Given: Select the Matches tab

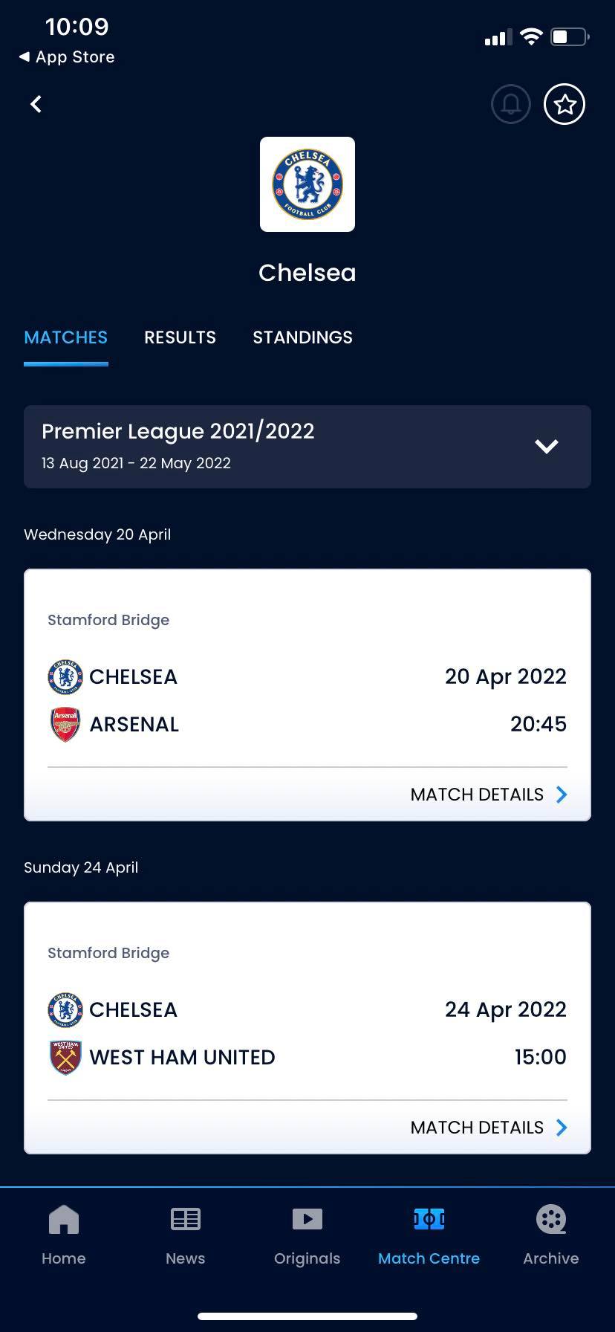Looking at the screenshot, I should tap(65, 337).
